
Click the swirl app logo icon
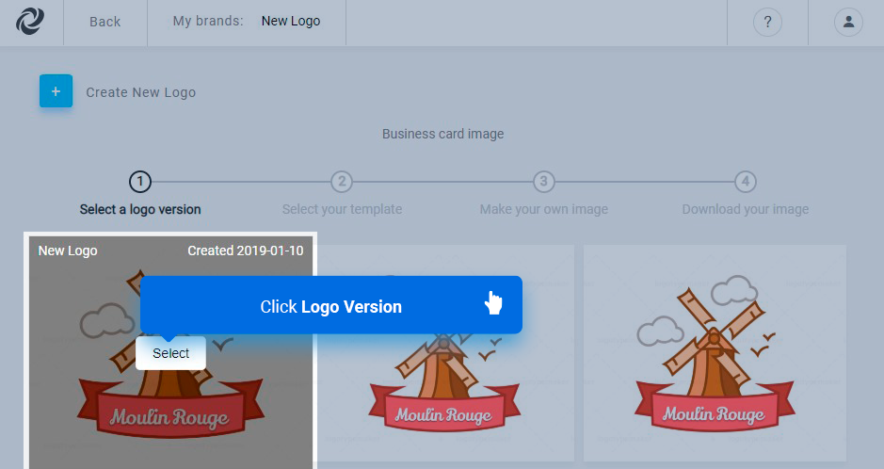click(30, 22)
